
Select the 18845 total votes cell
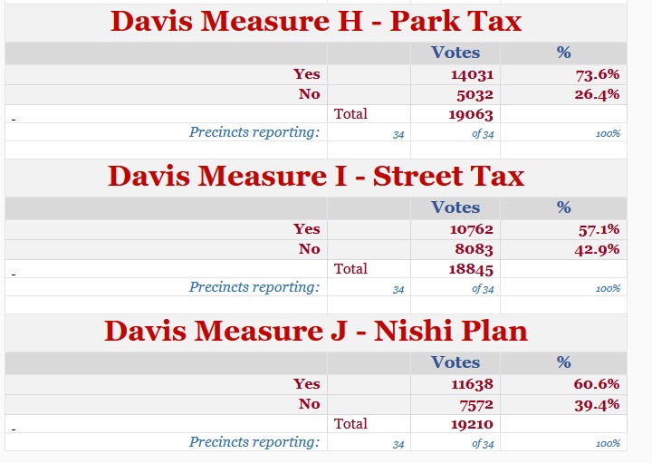point(471,269)
